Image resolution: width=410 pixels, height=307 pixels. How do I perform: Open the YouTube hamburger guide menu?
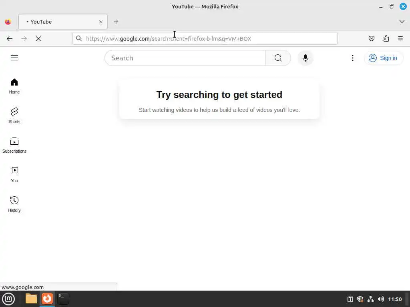pos(14,58)
